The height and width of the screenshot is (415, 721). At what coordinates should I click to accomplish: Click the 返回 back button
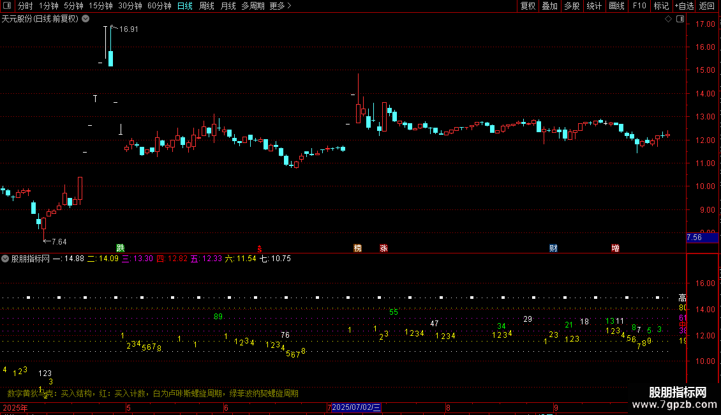click(707, 6)
